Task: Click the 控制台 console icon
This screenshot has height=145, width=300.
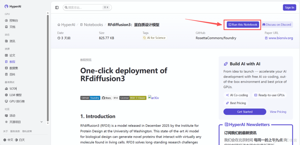Action: pos(6,20)
